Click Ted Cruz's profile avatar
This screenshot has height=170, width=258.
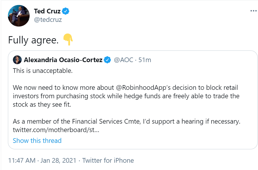click(19, 15)
